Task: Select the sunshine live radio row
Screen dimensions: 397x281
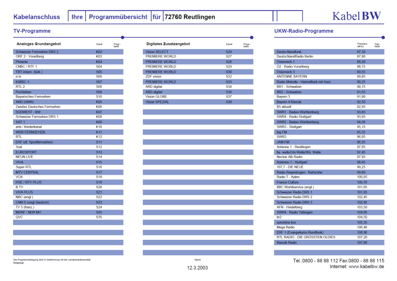Action: [x=329, y=222]
